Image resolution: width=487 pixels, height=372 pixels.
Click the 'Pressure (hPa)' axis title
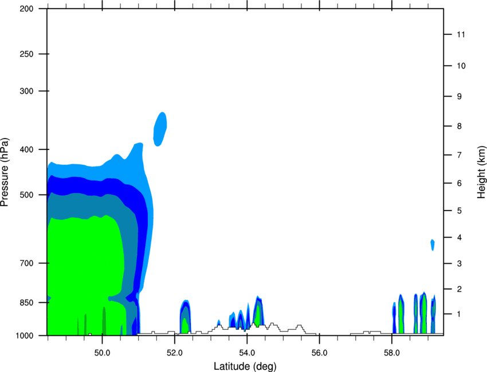(5, 172)
